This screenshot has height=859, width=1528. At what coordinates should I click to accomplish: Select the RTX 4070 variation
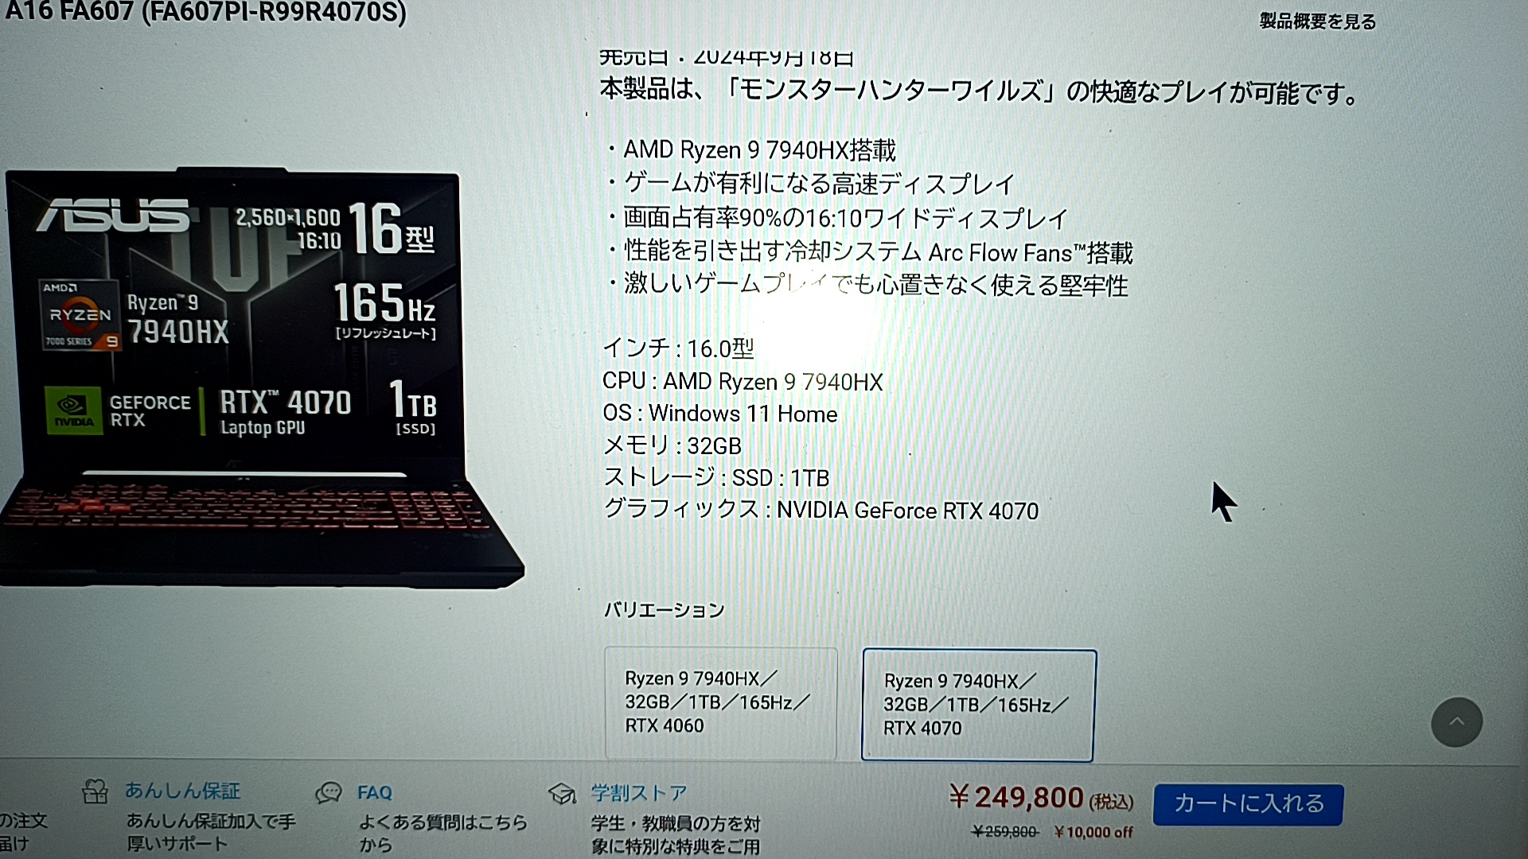[x=979, y=705]
